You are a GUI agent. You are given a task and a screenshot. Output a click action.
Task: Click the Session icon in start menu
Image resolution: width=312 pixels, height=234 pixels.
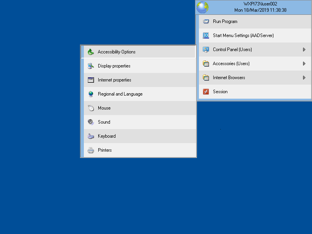coord(206,92)
